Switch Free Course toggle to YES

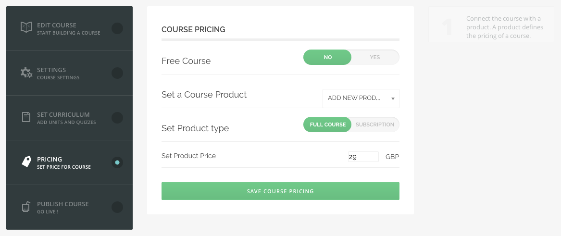(375, 57)
